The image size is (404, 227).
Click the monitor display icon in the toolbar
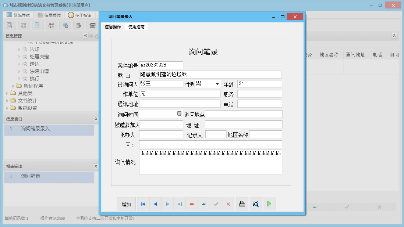[x=65, y=25]
